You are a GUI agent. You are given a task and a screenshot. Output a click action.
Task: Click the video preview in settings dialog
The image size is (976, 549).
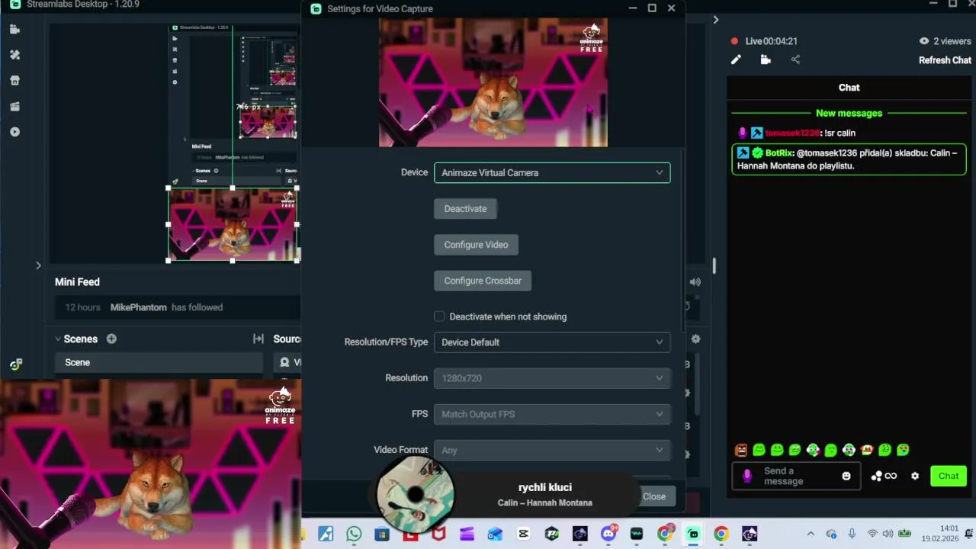(x=493, y=82)
